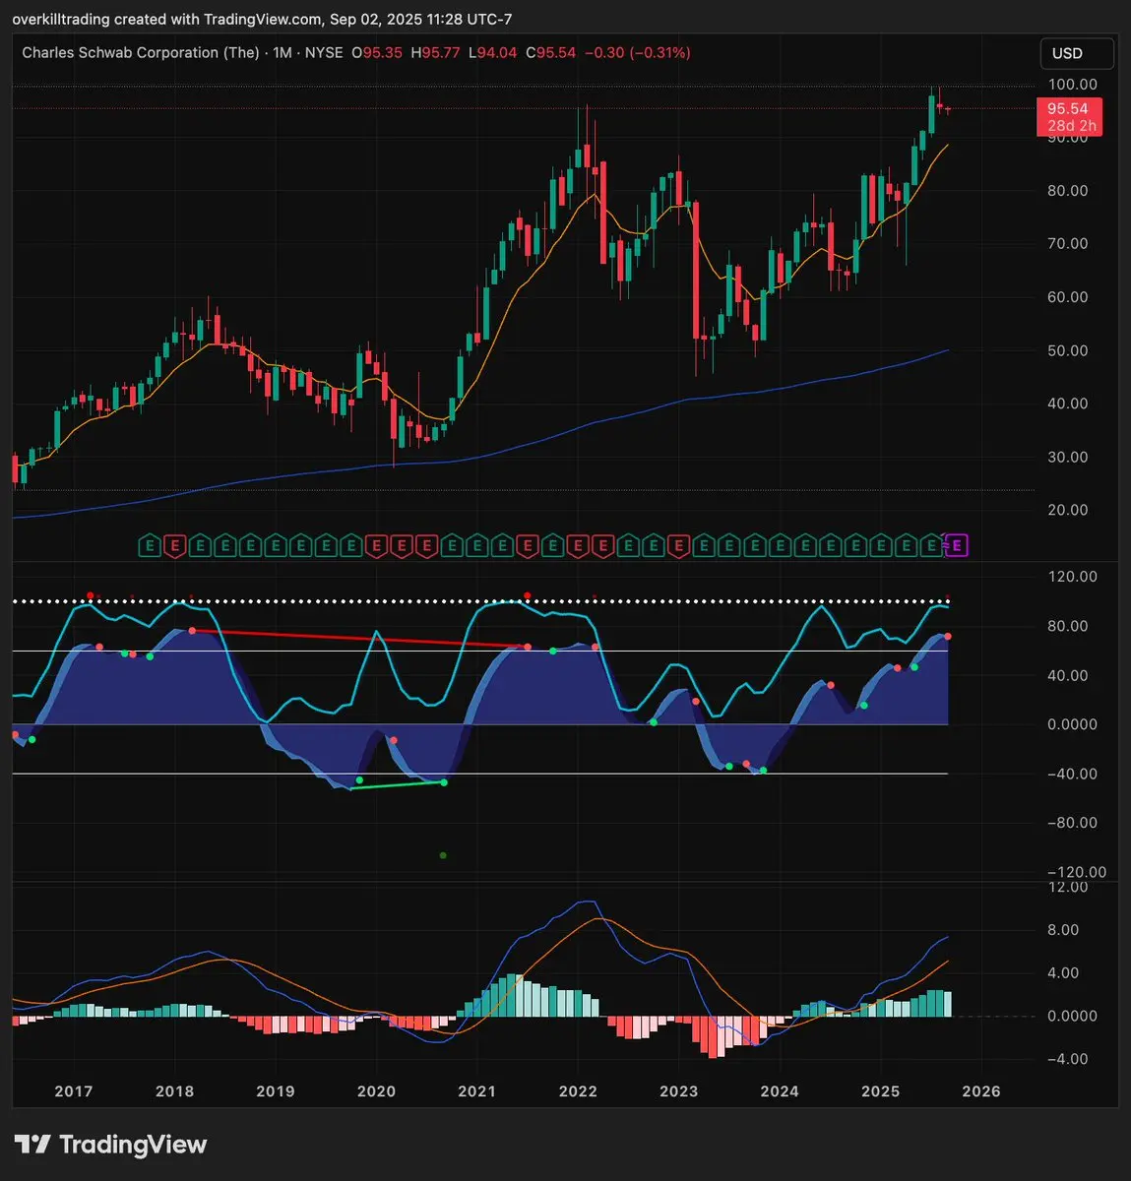Click the Charles Schwab Corporation (The) symbol title
This screenshot has height=1181, width=1131.
point(141,52)
